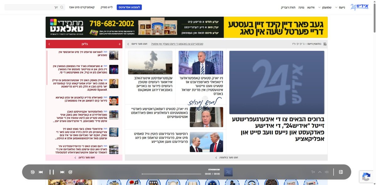Expand the שמועסן dropdown menu

pyautogui.click(x=325, y=7)
